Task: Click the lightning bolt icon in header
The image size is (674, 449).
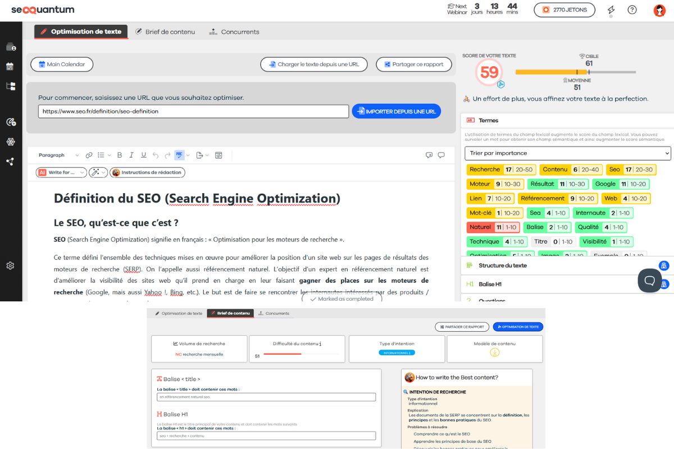Action: [611, 10]
